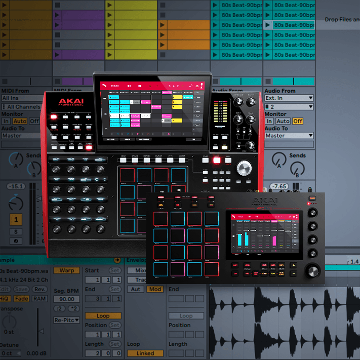360x360 pixels.
Task: Click the Linked loop button
Action: tap(145, 353)
